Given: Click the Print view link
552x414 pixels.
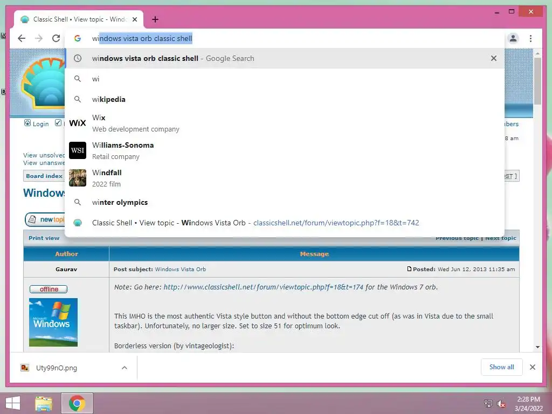Looking at the screenshot, I should click(x=44, y=238).
